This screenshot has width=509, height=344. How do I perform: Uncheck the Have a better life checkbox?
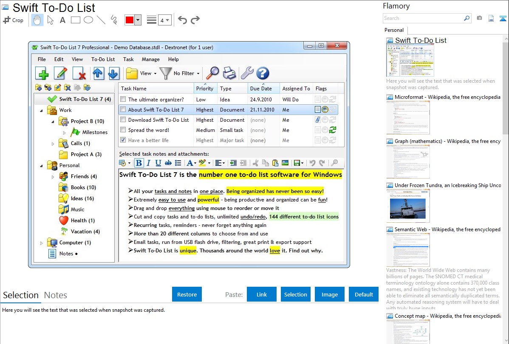123,140
